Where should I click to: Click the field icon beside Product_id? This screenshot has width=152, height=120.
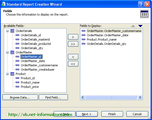(x=18, y=78)
